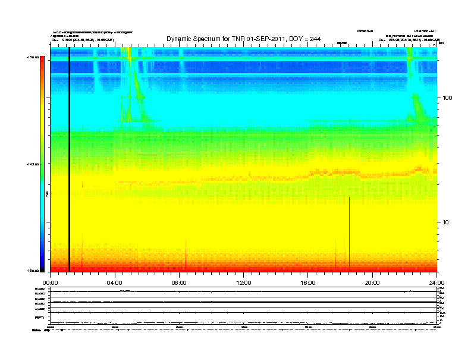
Task: Click the 'Dynamic Spectrum for TNR' plot title
Action: 244,39
